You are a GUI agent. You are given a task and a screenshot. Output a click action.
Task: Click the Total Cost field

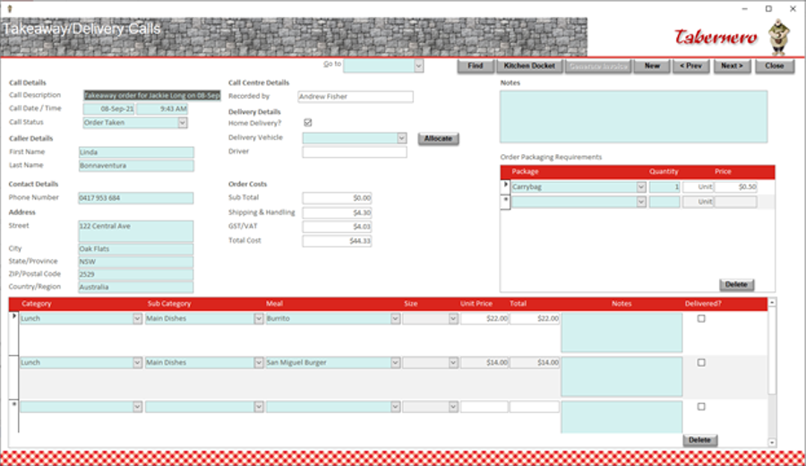pyautogui.click(x=338, y=241)
